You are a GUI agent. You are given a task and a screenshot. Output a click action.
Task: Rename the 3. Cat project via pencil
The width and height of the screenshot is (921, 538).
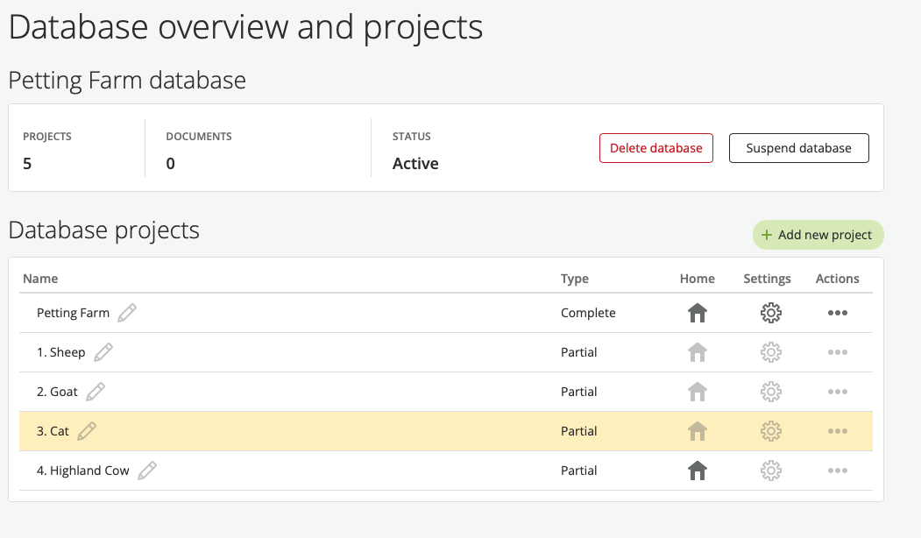(x=87, y=431)
